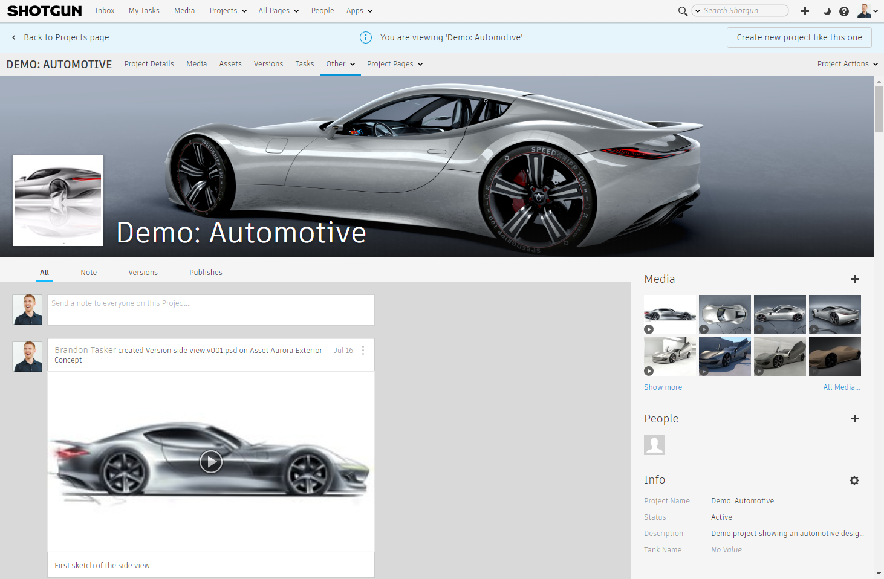This screenshot has height=579, width=884.
Task: Click the info icon in the viewing banner
Action: pyautogui.click(x=366, y=37)
